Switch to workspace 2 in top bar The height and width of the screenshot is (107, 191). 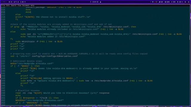4,2
